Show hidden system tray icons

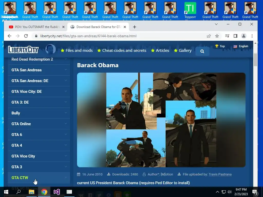point(217,192)
